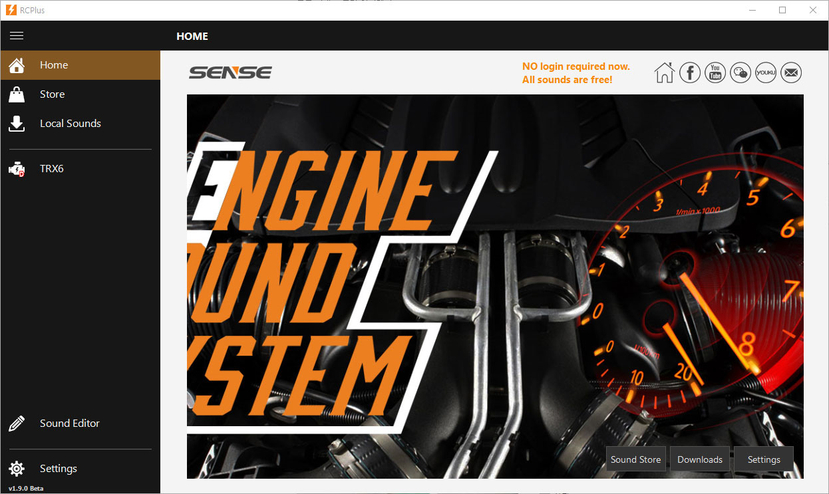The image size is (829, 494).
Task: Open the Settings label in sidebar
Action: click(59, 469)
